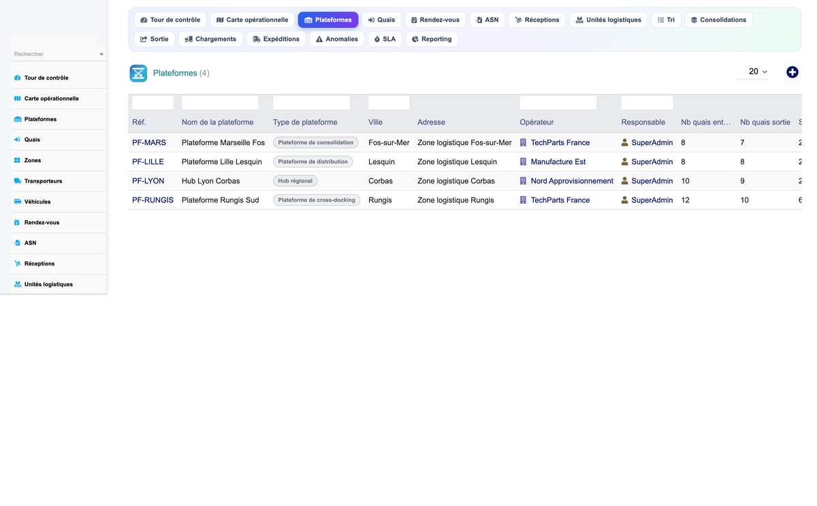This screenshot has width=817, height=506.
Task: Open the page size dropdown showing 20
Action: pyautogui.click(x=753, y=72)
